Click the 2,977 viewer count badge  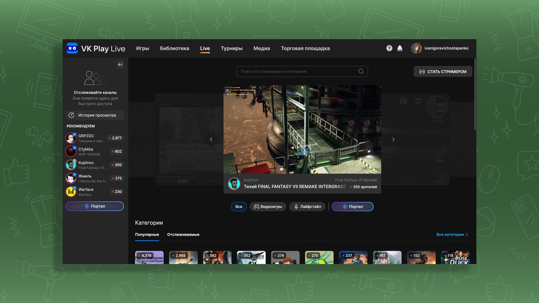pos(115,138)
